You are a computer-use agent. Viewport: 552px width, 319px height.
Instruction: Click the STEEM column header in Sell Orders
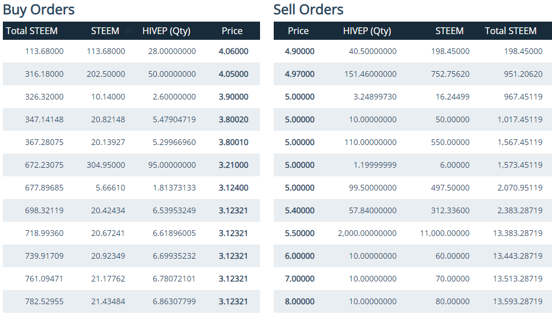pyautogui.click(x=449, y=31)
